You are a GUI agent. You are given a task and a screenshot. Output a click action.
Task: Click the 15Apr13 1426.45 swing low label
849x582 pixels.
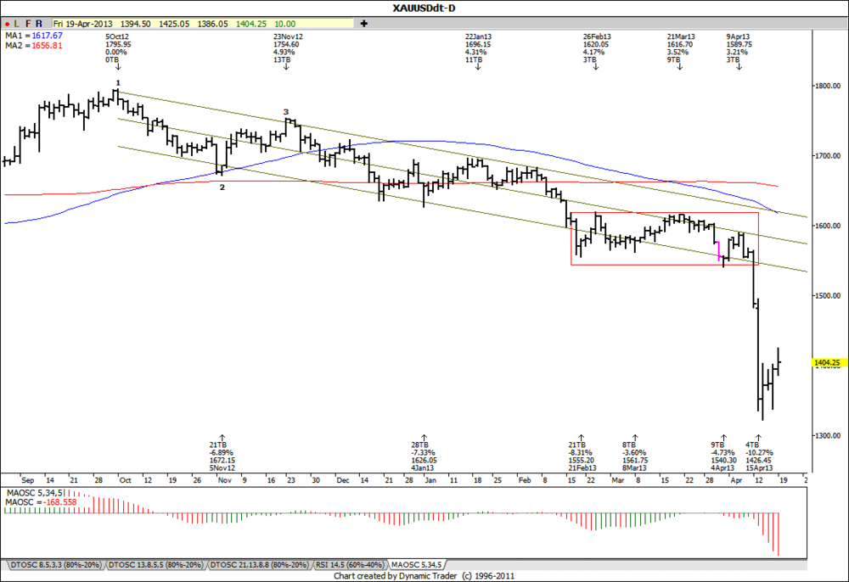[759, 456]
